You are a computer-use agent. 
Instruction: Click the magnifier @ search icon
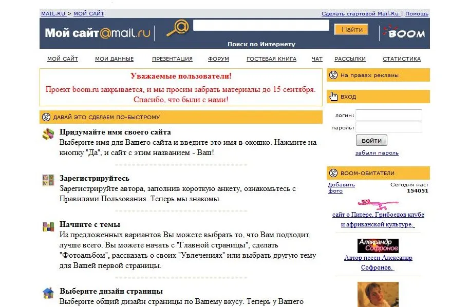tap(178, 28)
